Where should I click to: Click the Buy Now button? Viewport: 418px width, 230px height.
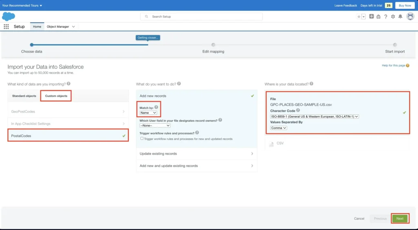[405, 6]
